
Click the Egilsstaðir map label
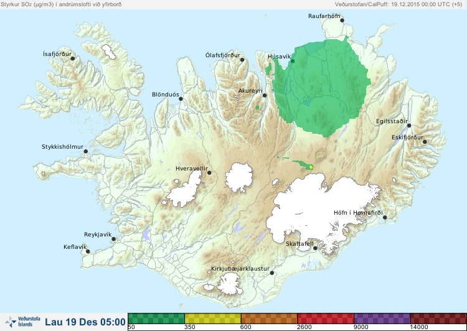[x=392, y=121]
